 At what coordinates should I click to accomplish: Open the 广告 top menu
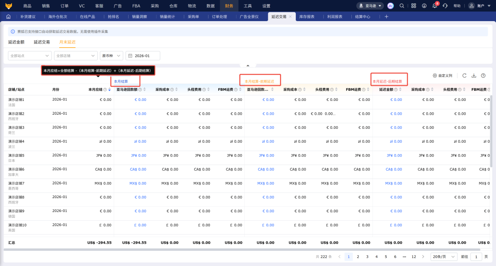[x=118, y=6]
